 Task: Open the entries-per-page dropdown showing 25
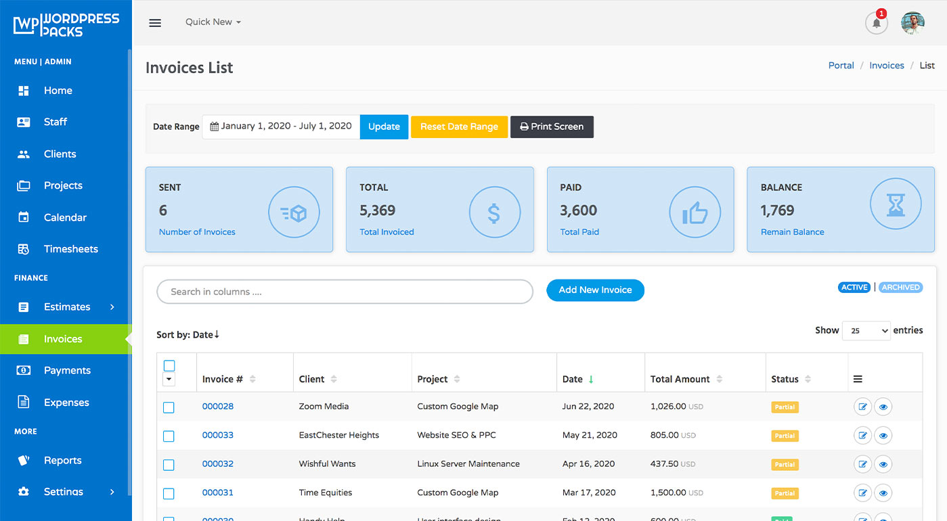pos(866,330)
